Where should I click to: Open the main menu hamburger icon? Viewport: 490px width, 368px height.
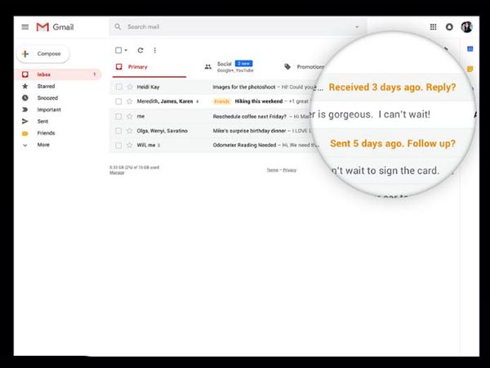tap(24, 27)
